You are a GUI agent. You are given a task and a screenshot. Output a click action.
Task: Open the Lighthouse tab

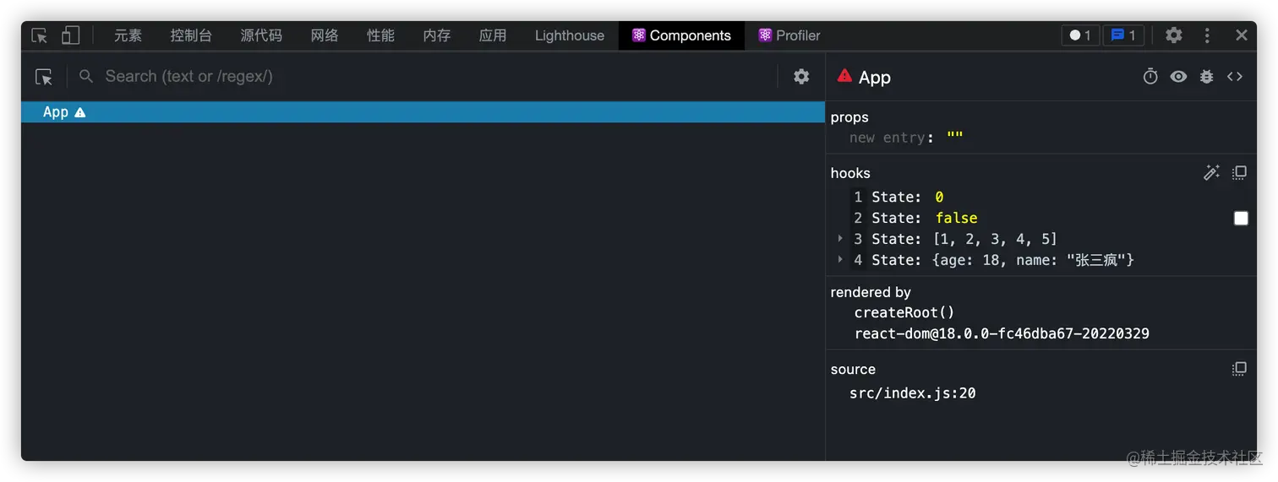[569, 35]
